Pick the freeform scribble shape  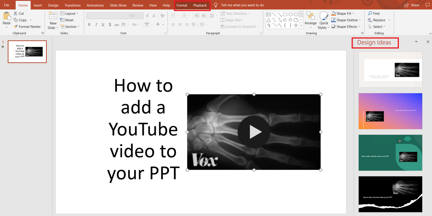[x=268, y=26]
